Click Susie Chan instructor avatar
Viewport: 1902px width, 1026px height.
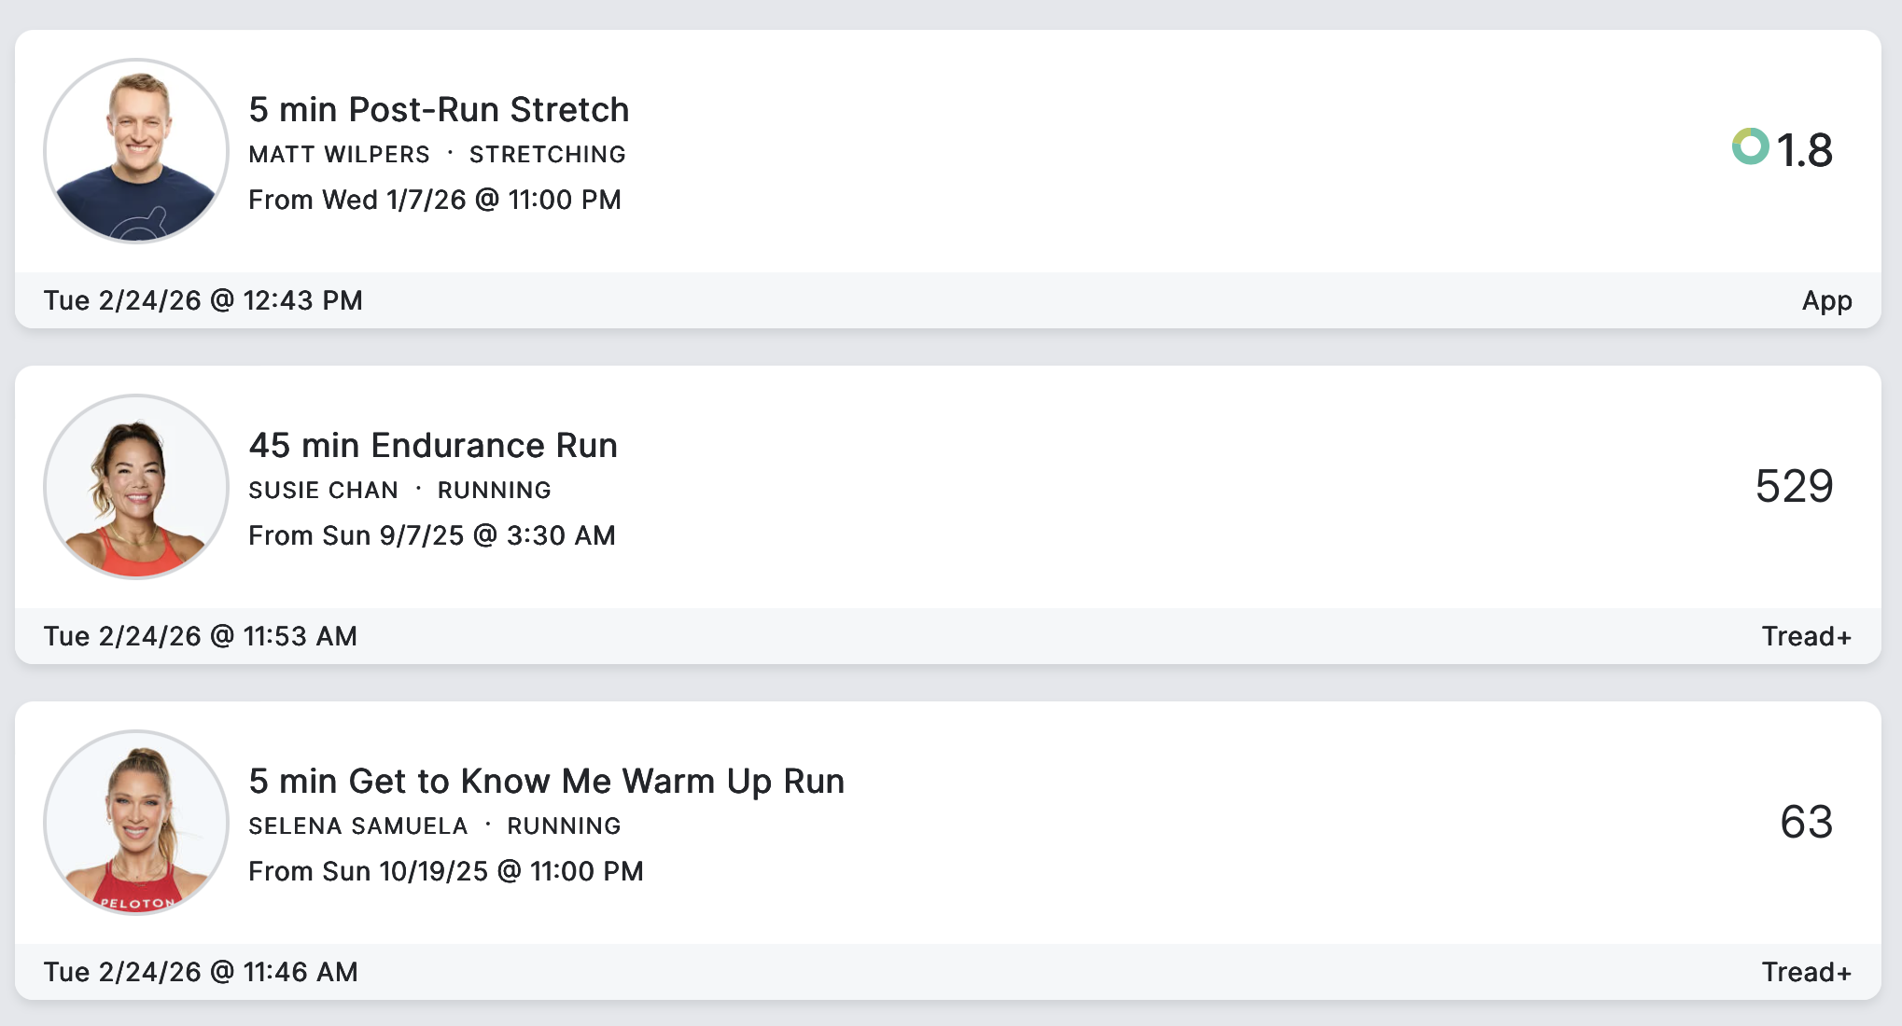pyautogui.click(x=136, y=487)
